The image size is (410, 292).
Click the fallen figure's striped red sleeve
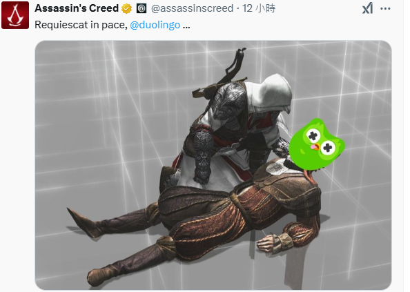coord(304,222)
